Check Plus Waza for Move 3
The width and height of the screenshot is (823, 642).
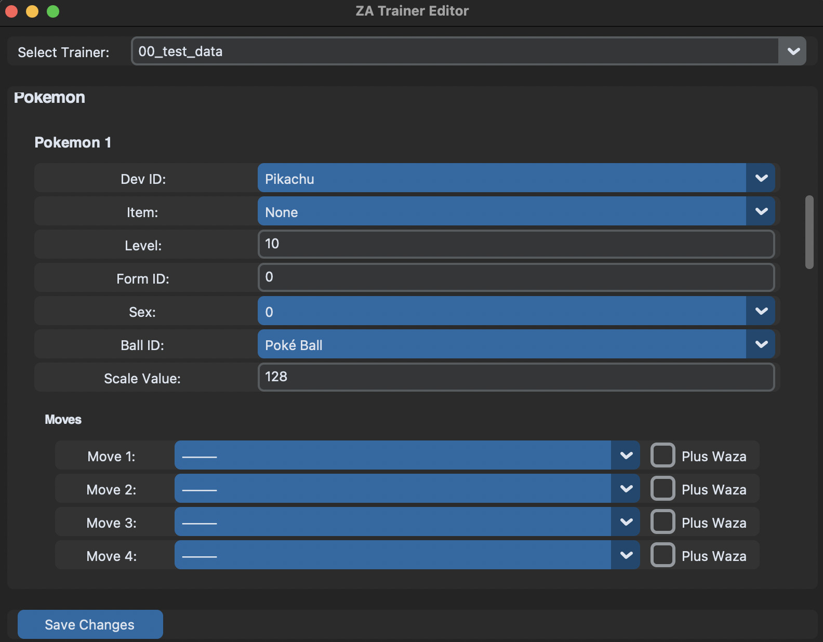click(663, 522)
